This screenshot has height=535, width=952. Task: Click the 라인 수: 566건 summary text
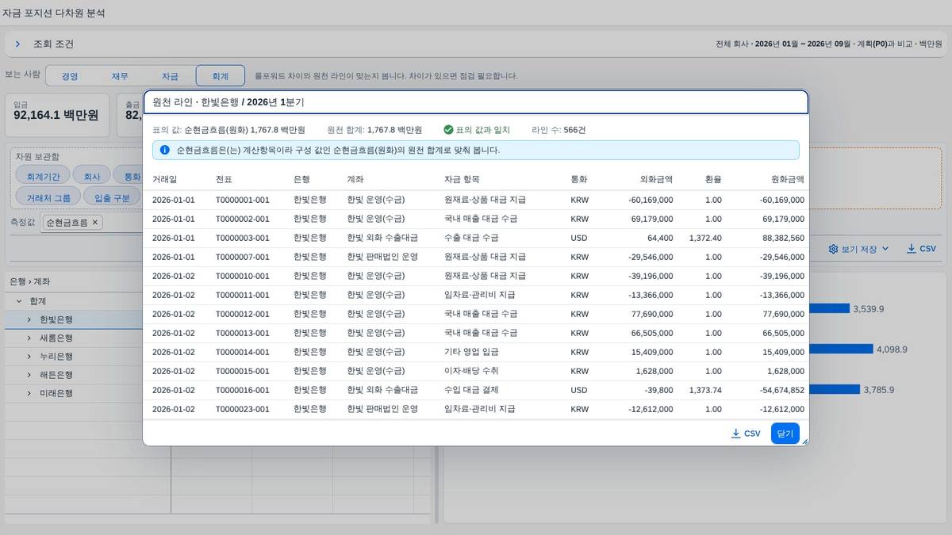click(559, 130)
